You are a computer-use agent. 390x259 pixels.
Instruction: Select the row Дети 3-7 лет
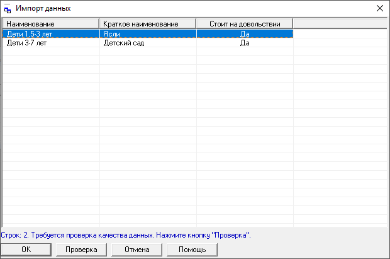pos(148,43)
